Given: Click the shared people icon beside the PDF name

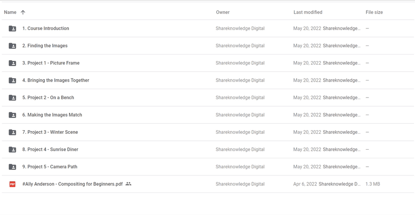Looking at the screenshot, I should click(128, 184).
